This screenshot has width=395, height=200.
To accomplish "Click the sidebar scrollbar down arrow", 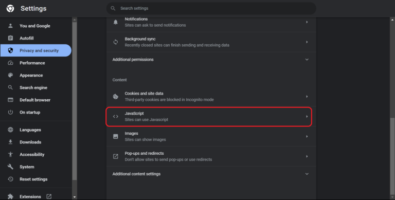I will point(74,197).
